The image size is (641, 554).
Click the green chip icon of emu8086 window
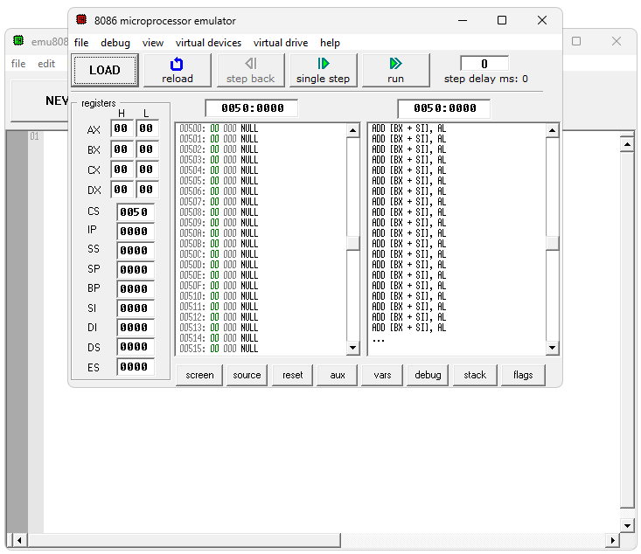click(x=18, y=40)
